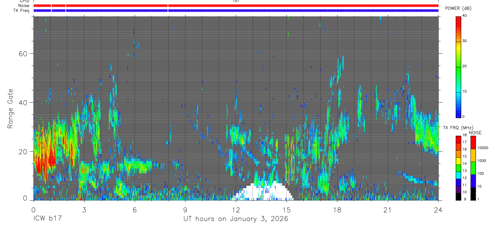Click the 10000 label on the NOISE legend
Image resolution: width=493 pixels, height=227 pixels.
pyautogui.click(x=482, y=148)
